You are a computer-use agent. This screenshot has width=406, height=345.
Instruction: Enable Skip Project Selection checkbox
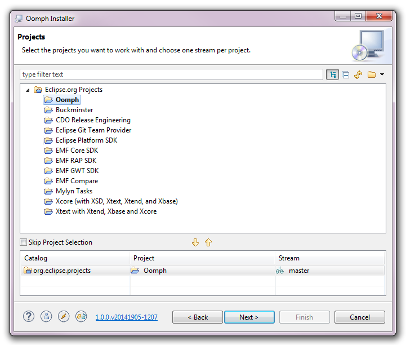23,242
